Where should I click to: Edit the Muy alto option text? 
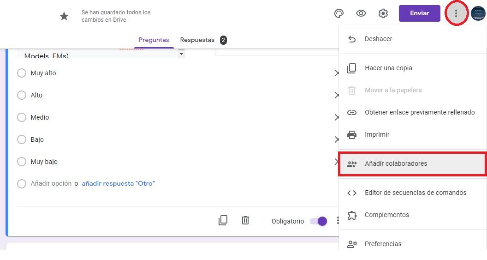pyautogui.click(x=43, y=73)
